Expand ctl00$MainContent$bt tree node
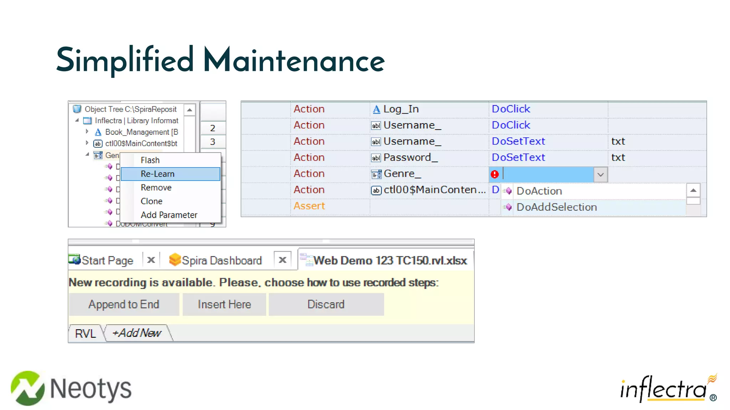The width and height of the screenshot is (730, 410). click(x=87, y=143)
